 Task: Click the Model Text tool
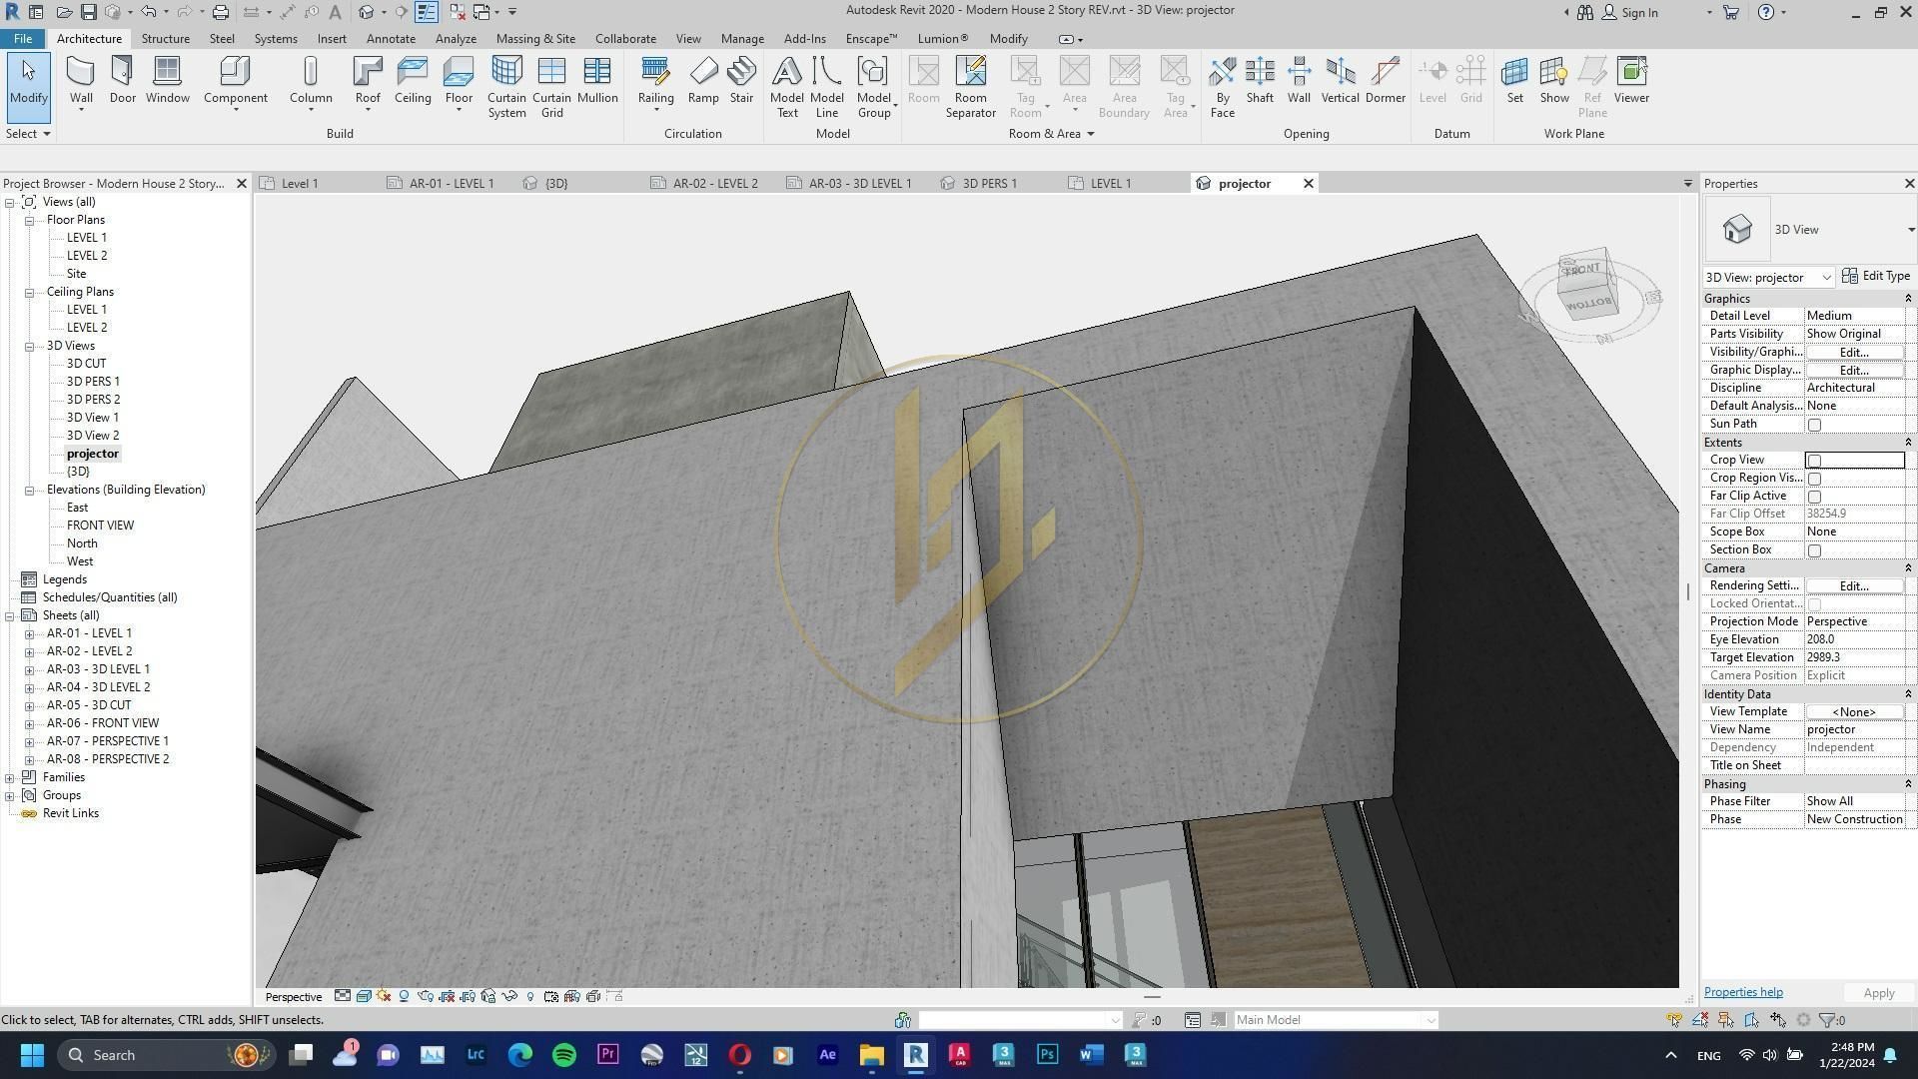(x=787, y=87)
